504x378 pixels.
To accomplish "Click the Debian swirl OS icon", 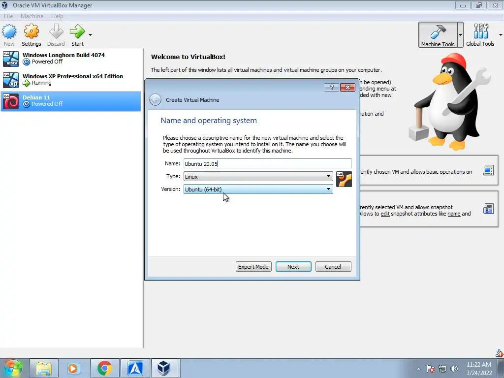I will tap(11, 101).
